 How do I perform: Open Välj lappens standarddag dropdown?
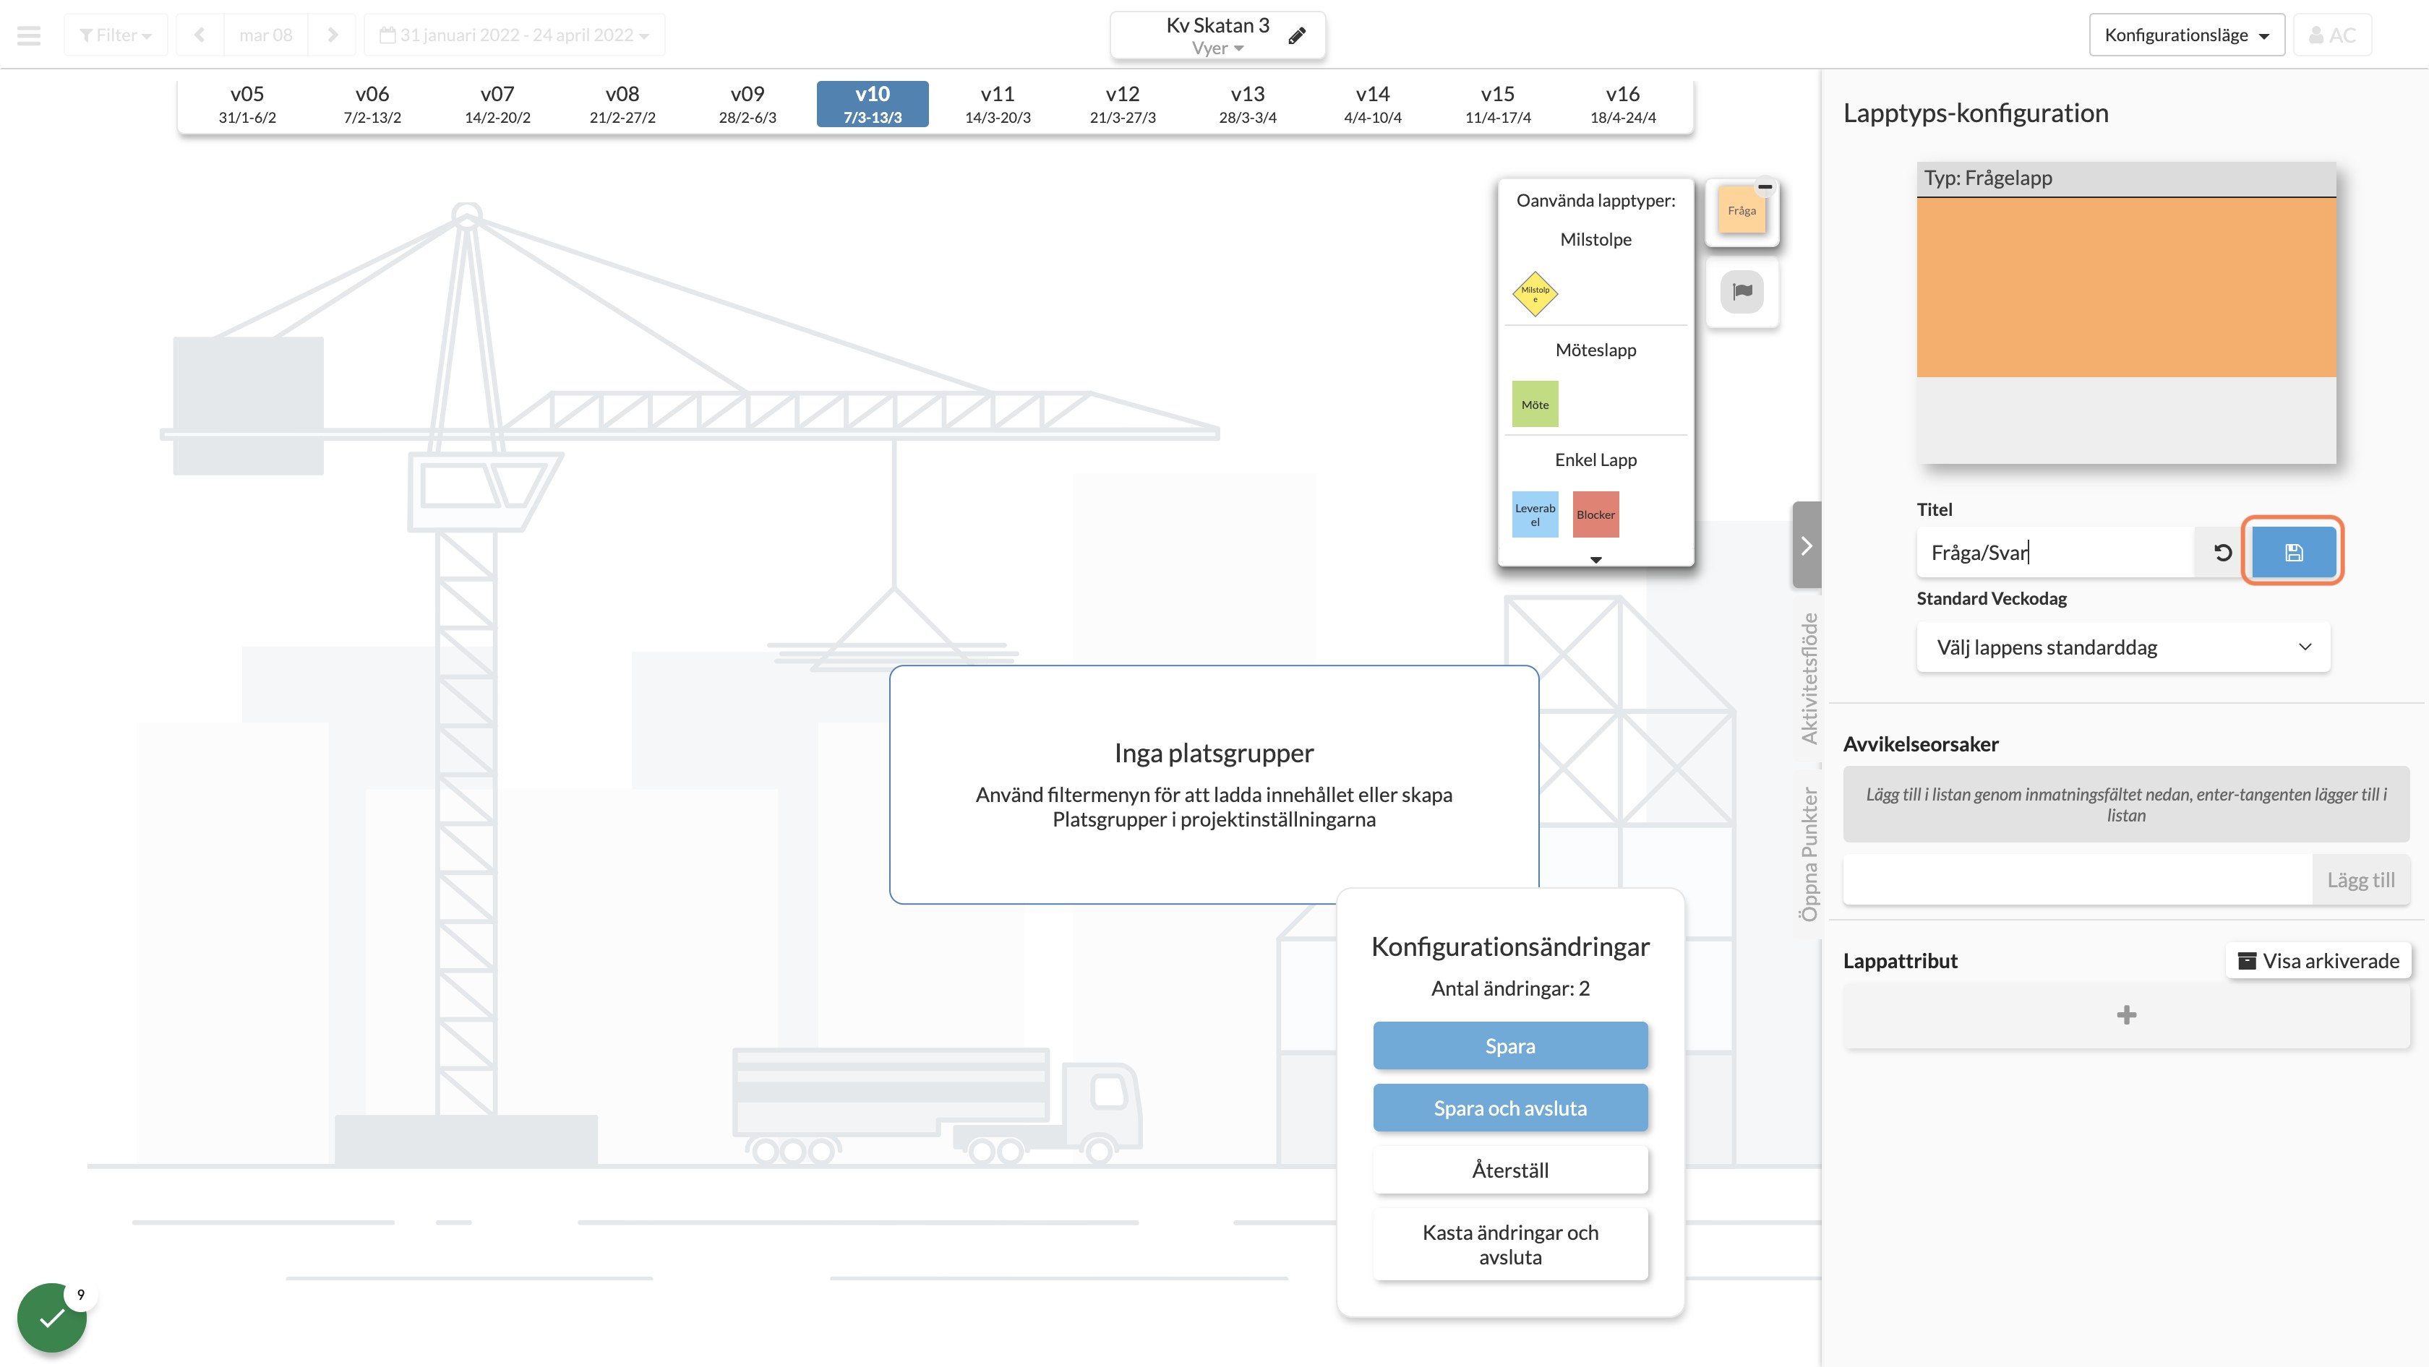2122,647
